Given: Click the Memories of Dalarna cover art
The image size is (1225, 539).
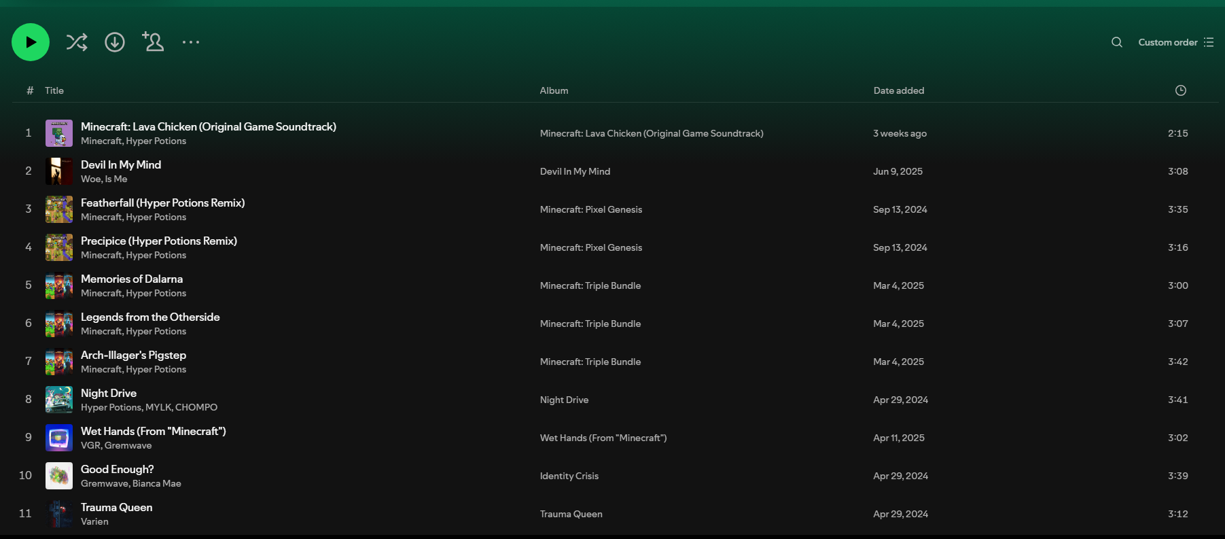Looking at the screenshot, I should tap(59, 285).
